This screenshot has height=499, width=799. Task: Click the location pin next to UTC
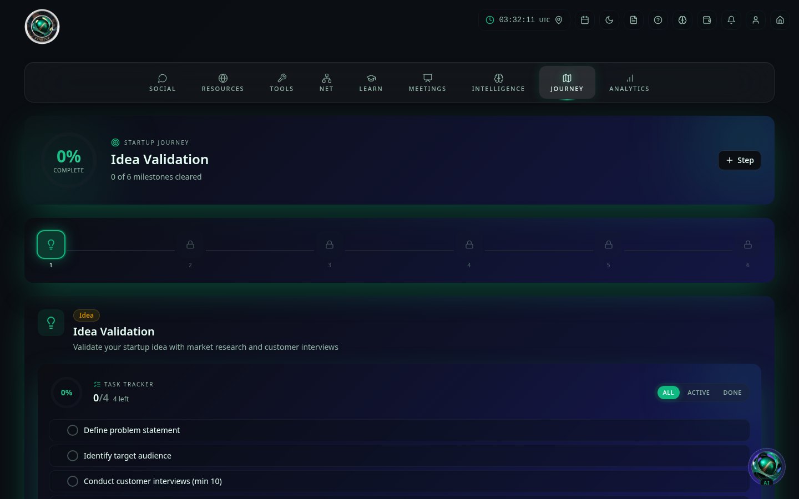559,20
